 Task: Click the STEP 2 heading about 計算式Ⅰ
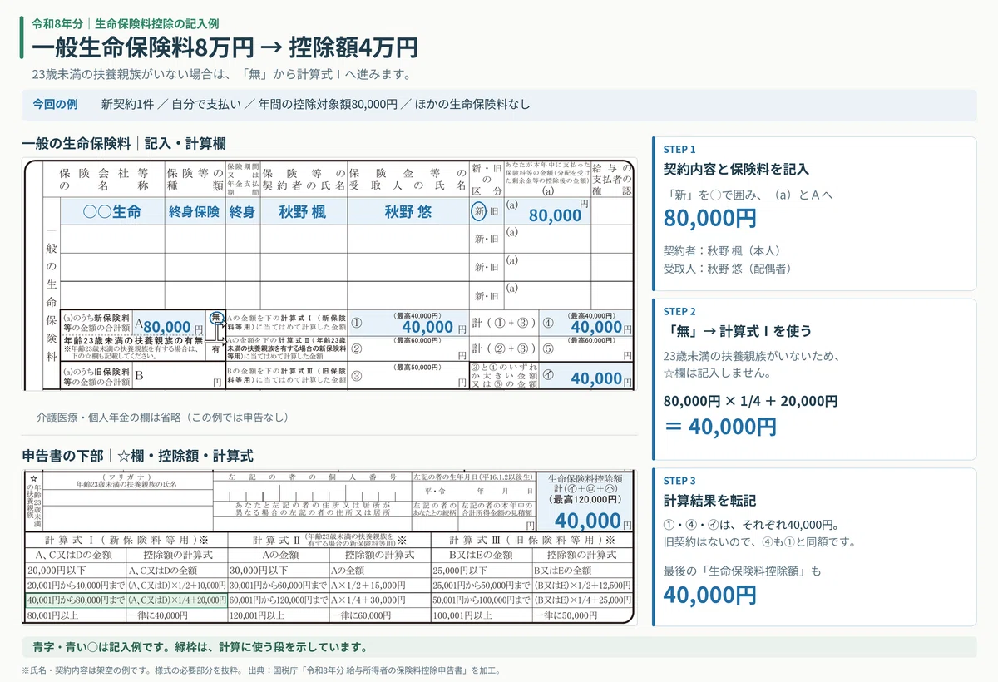pyautogui.click(x=738, y=330)
